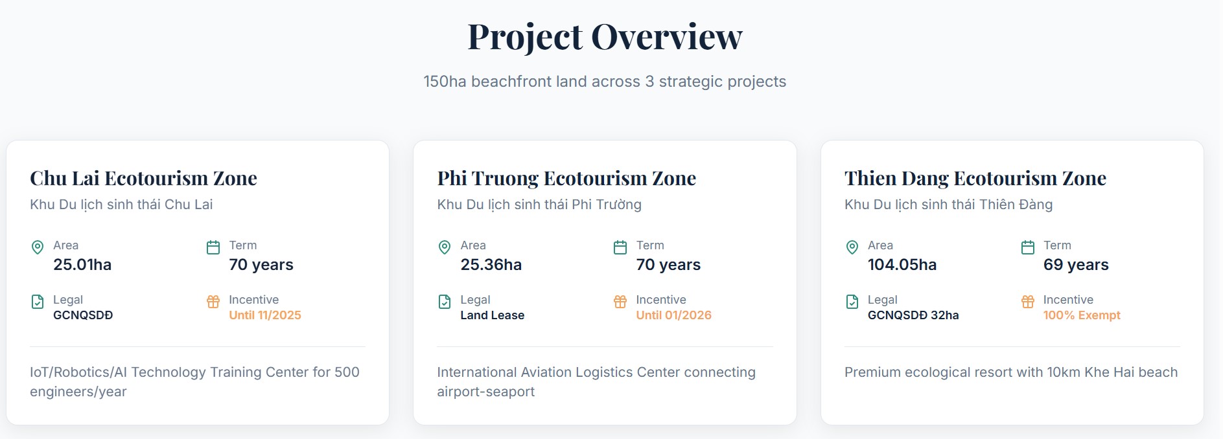The height and width of the screenshot is (439, 1223).
Task: Open the Thien Dang Ecotourism Zone heading
Action: point(975,178)
